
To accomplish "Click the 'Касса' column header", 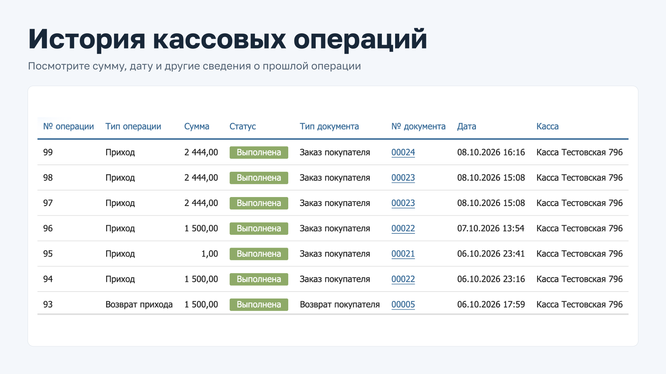I will [x=547, y=126].
